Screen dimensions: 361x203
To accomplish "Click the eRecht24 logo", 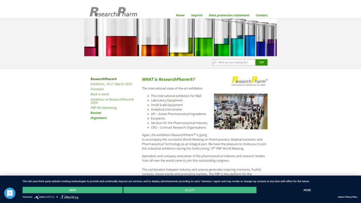I will [x=69, y=197].
